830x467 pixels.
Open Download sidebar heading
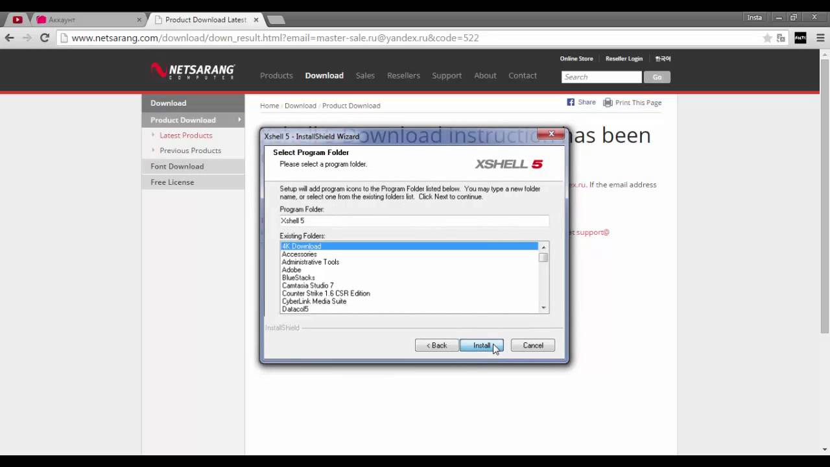pos(193,103)
